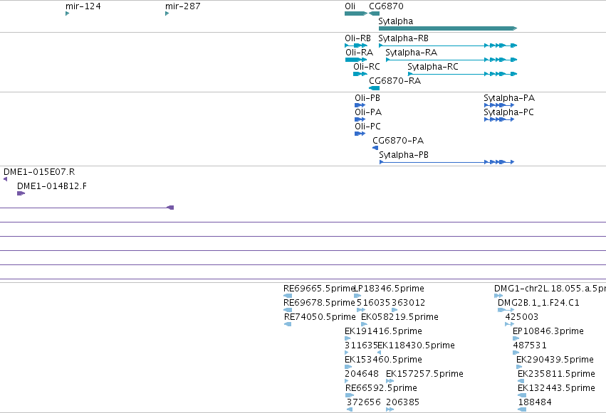Screen dimensions: 606x413
Task: Select the mir-124 gene label
Action: (83, 6)
